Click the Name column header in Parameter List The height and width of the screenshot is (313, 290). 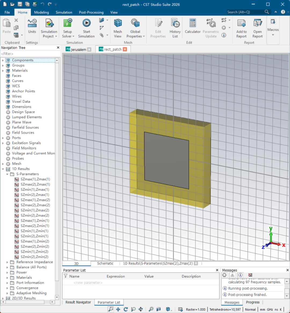(x=74, y=276)
